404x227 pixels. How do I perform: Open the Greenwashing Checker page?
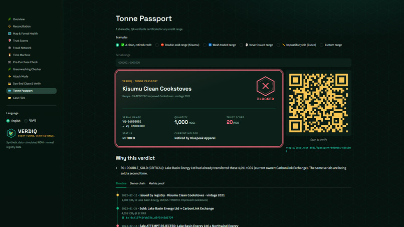coord(31,69)
